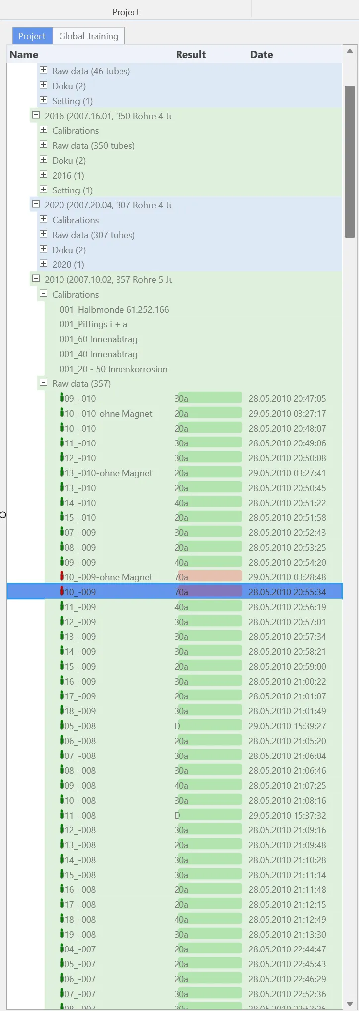359x1011 pixels.
Task: Click the tube icon next to 16_-009
Action: pyautogui.click(x=62, y=681)
